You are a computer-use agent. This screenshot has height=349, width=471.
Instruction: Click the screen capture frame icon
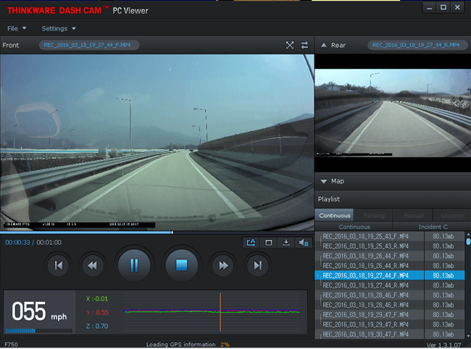269,243
